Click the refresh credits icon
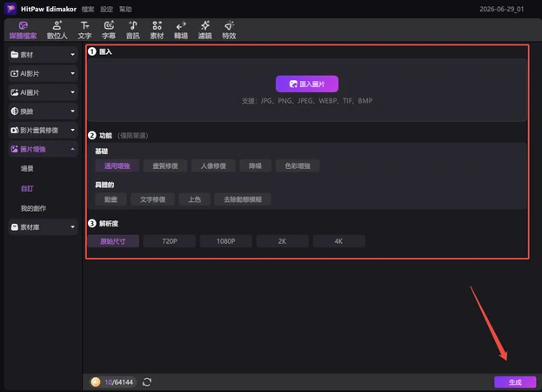 tap(147, 382)
